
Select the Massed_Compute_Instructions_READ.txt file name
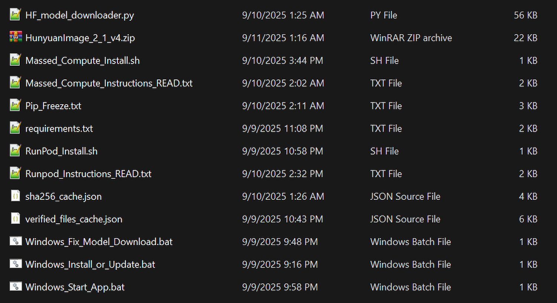tap(109, 83)
